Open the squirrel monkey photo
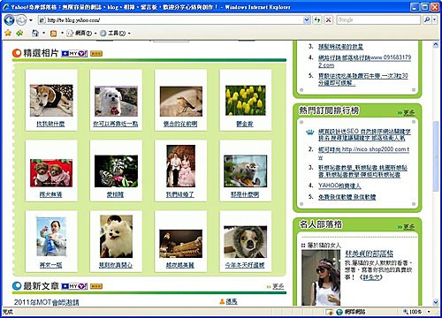The width and height of the screenshot is (442, 318). click(246, 171)
